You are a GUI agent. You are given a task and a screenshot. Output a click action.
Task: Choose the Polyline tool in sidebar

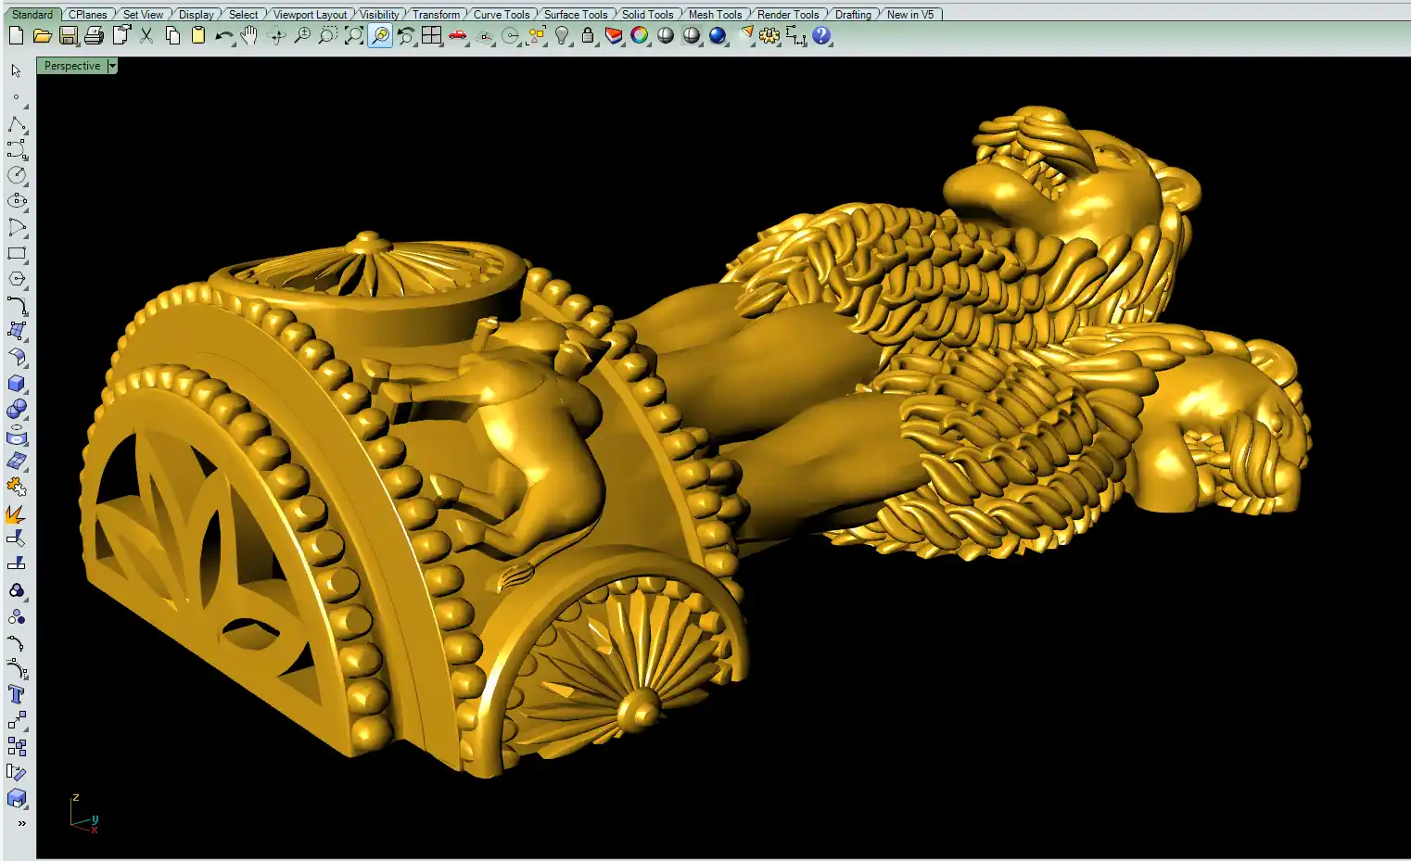[17, 124]
